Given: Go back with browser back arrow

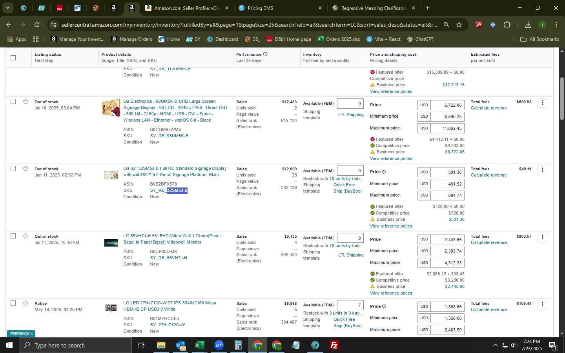Looking at the screenshot, I should point(9,25).
